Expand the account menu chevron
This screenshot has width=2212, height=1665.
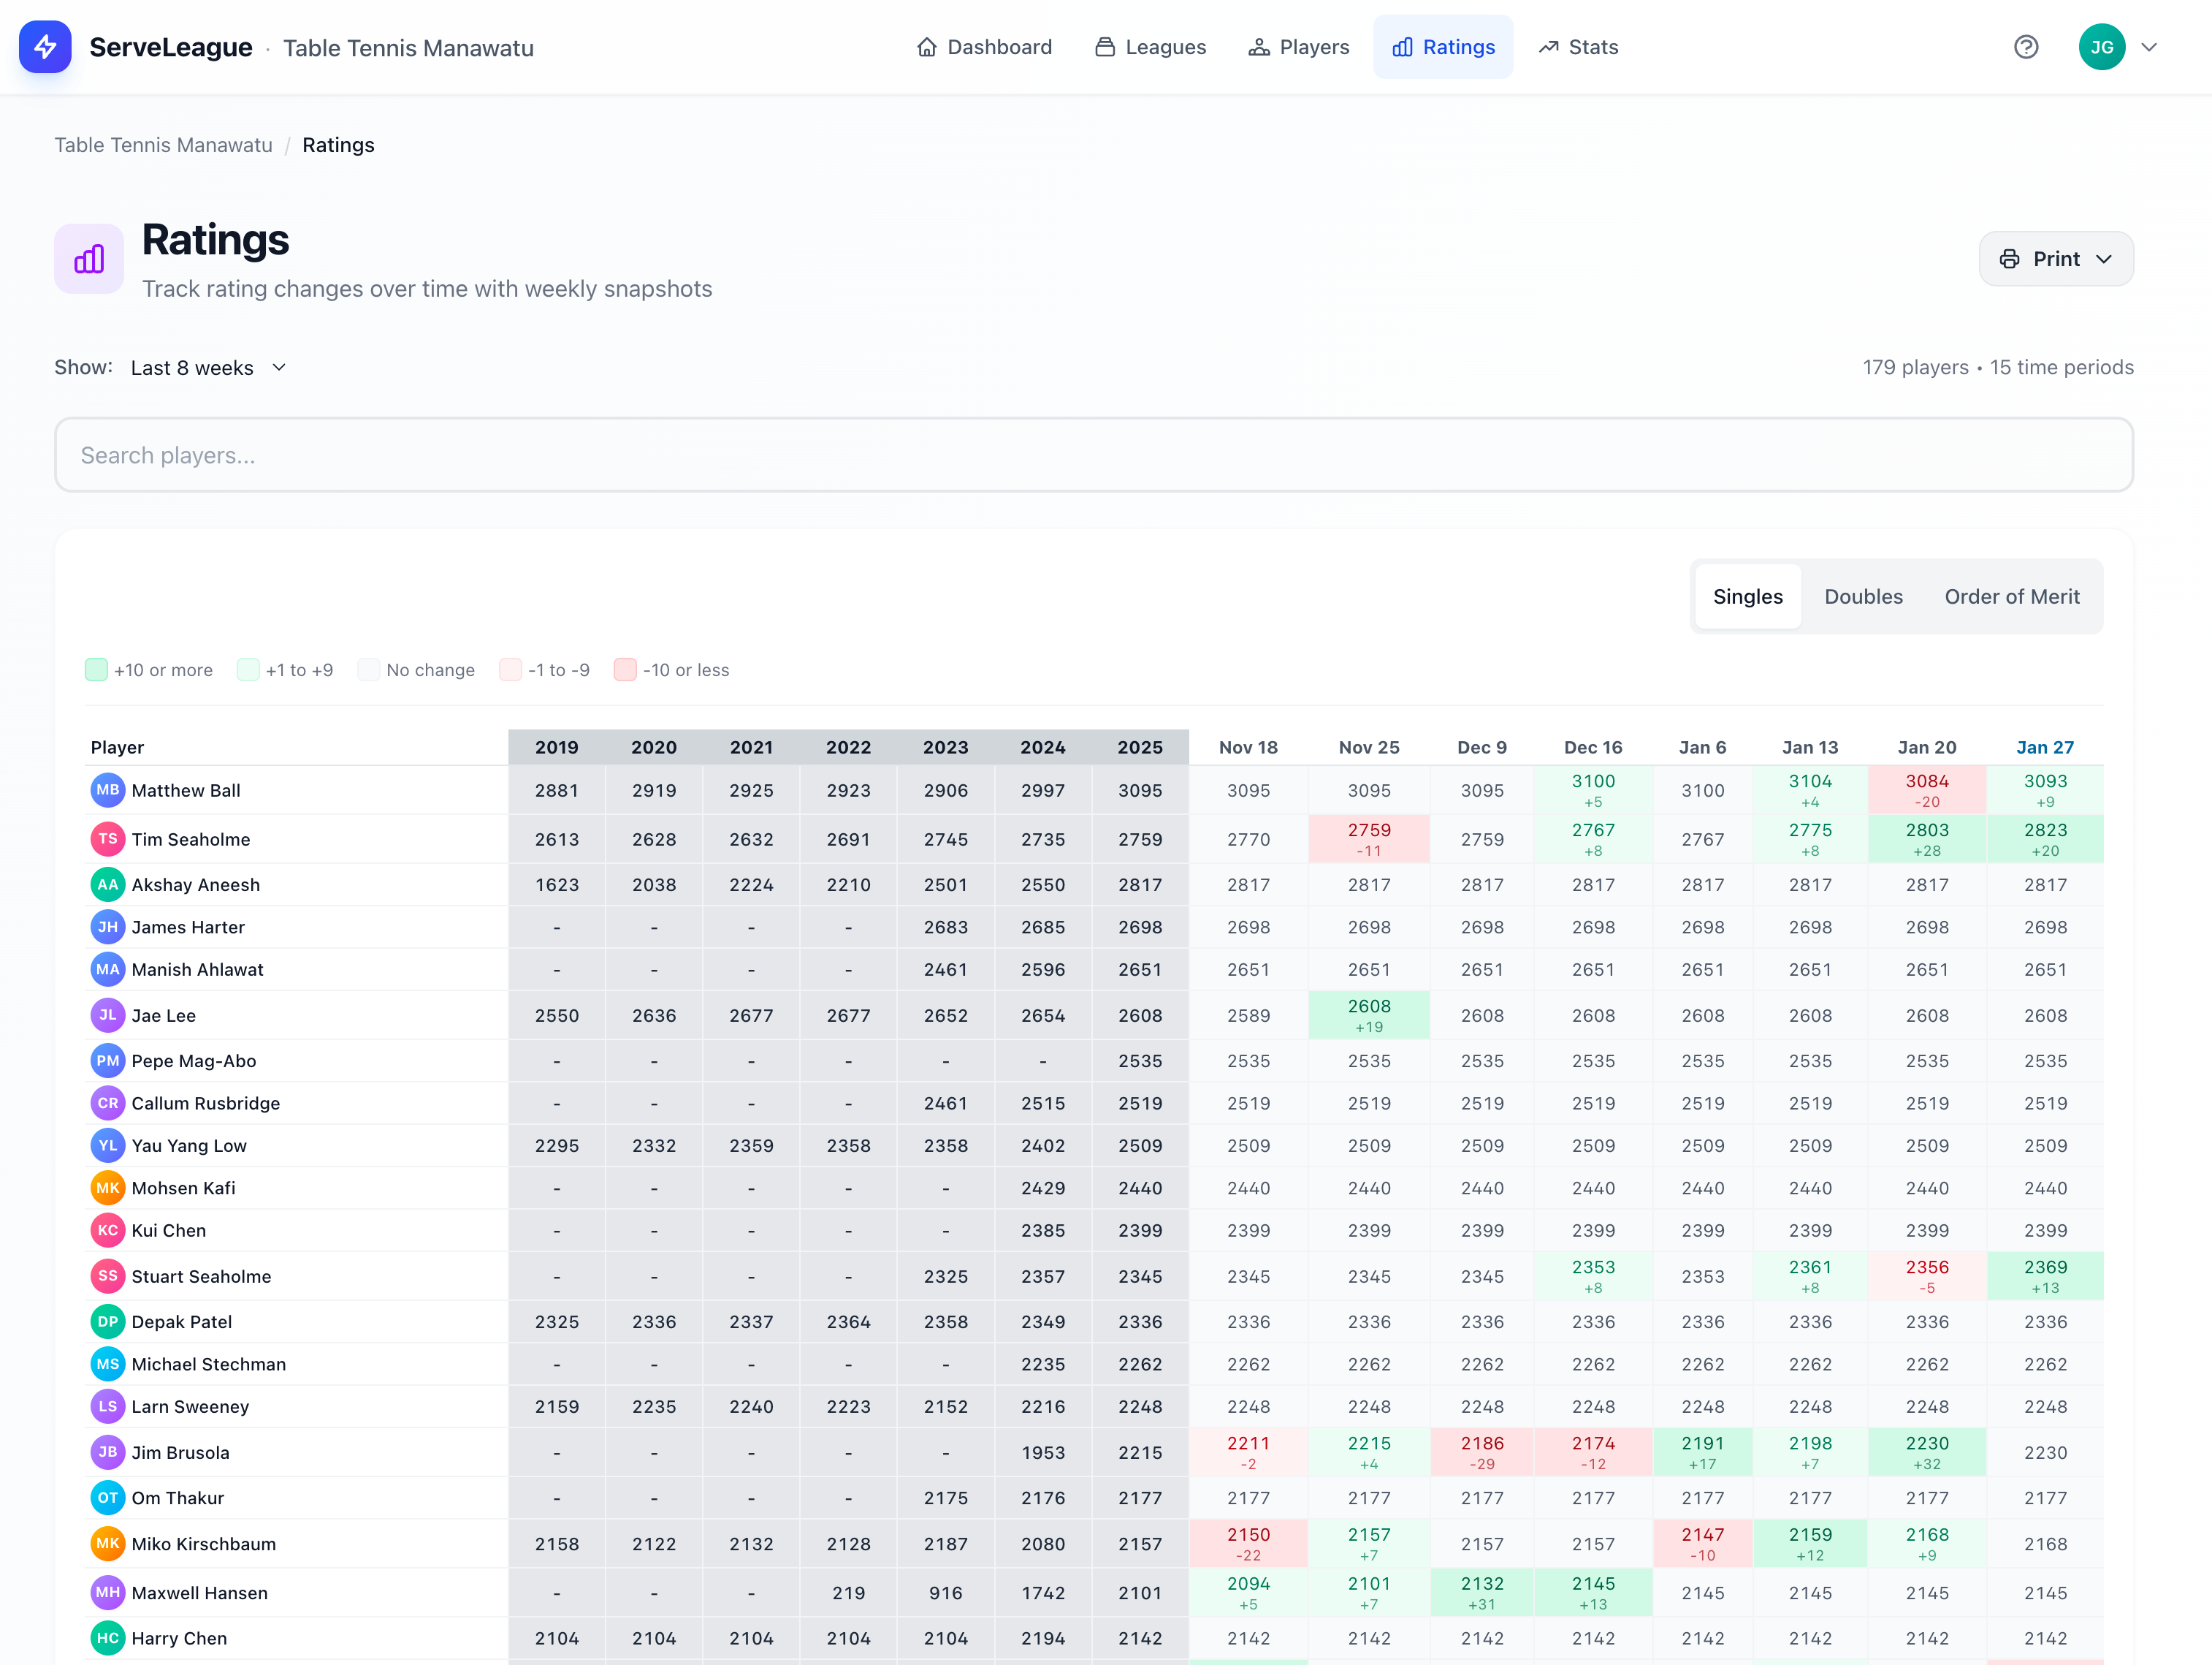[x=2149, y=47]
